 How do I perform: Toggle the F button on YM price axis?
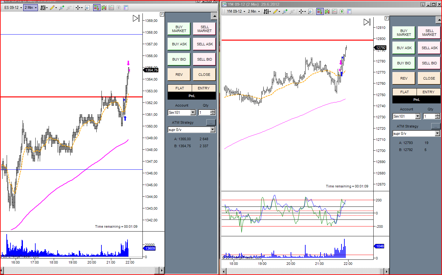[x=387, y=18]
